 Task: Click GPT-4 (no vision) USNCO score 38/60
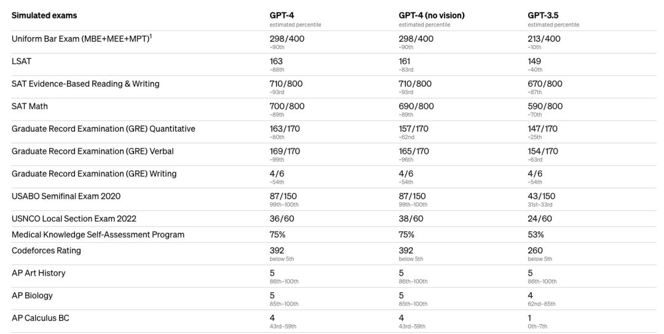[x=411, y=219]
